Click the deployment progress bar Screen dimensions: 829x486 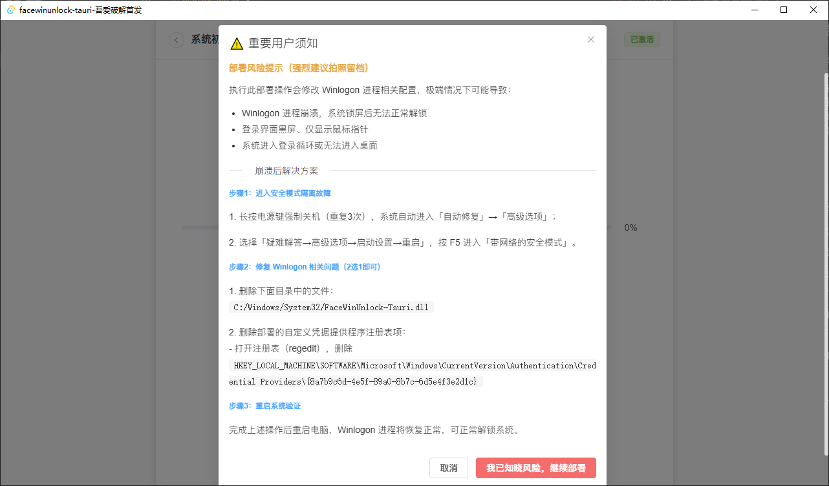click(397, 227)
